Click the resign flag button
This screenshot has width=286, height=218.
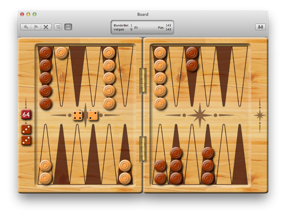[36, 27]
